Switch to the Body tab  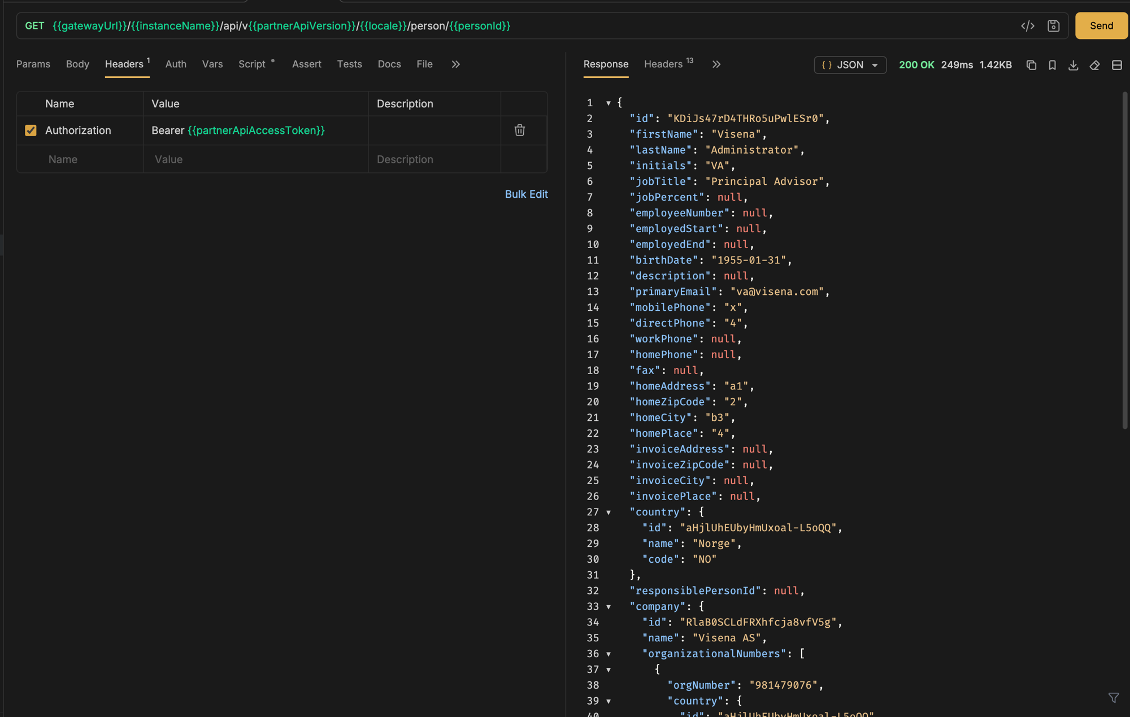tap(77, 64)
